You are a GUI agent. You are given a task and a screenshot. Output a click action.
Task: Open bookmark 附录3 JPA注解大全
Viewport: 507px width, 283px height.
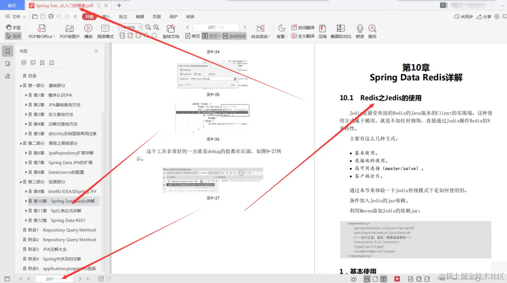pyautogui.click(x=45, y=249)
